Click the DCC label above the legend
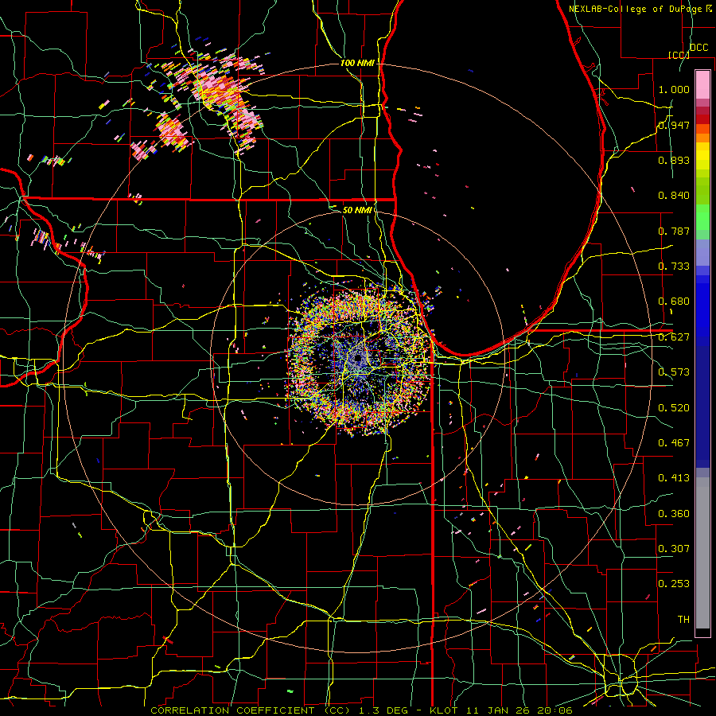The image size is (716, 716). [699, 48]
